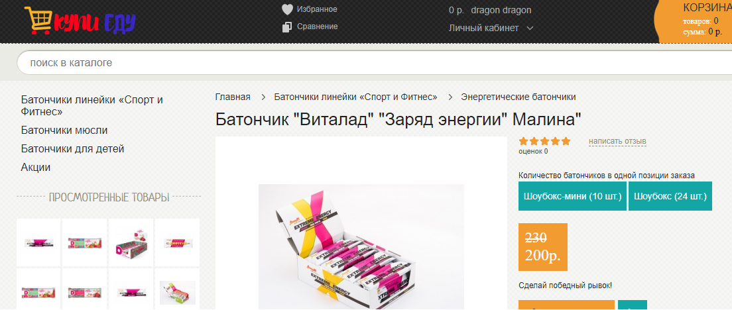Click the chevron next to Личный кабинет
Image resolution: width=732 pixels, height=310 pixels.
pos(530,28)
